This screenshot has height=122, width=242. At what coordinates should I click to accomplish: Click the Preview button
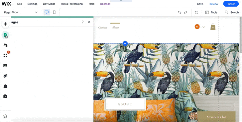tap(213, 4)
